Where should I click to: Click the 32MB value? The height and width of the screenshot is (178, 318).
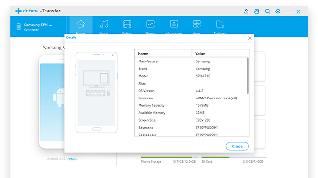click(x=200, y=113)
